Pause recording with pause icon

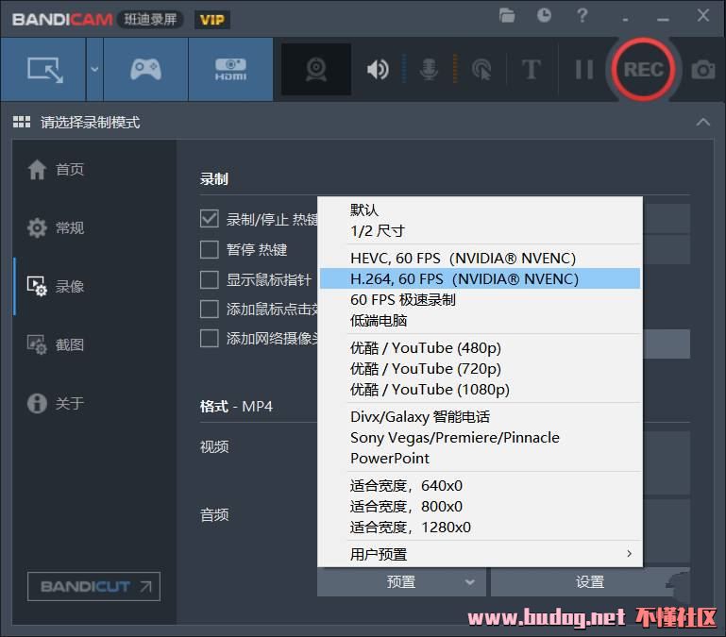pos(583,70)
